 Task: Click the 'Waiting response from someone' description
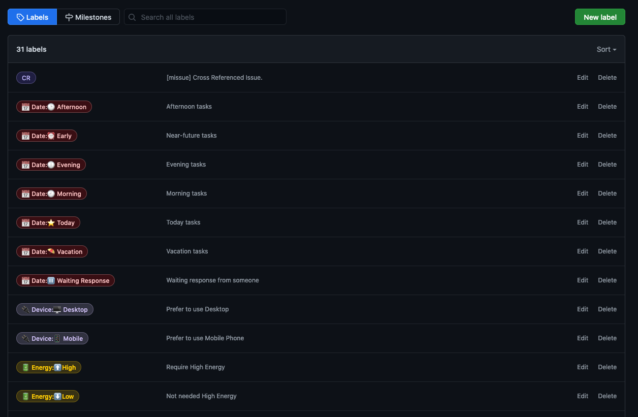pyautogui.click(x=213, y=280)
